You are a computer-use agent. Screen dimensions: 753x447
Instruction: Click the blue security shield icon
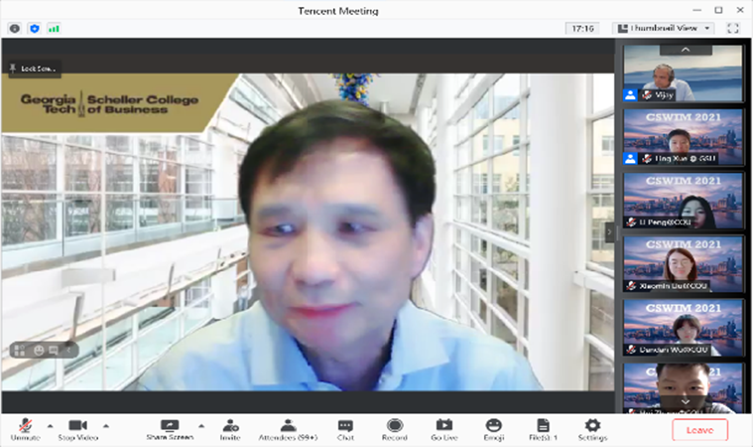point(35,29)
